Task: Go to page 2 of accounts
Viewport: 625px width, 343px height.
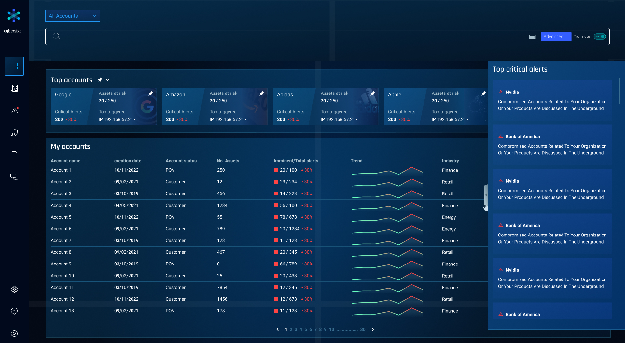Action: (x=291, y=330)
